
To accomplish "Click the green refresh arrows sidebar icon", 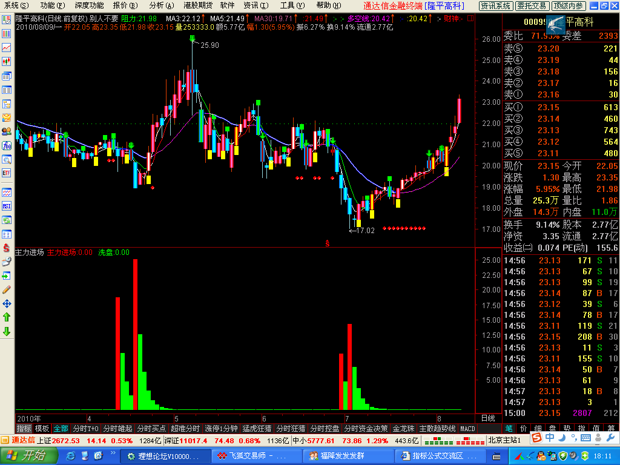I will point(6,220).
